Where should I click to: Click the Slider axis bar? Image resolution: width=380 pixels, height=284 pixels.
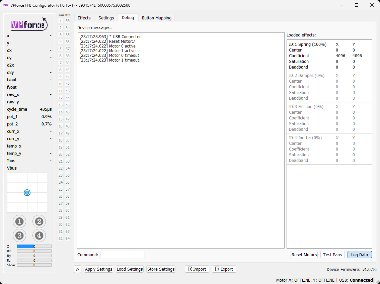(34, 265)
